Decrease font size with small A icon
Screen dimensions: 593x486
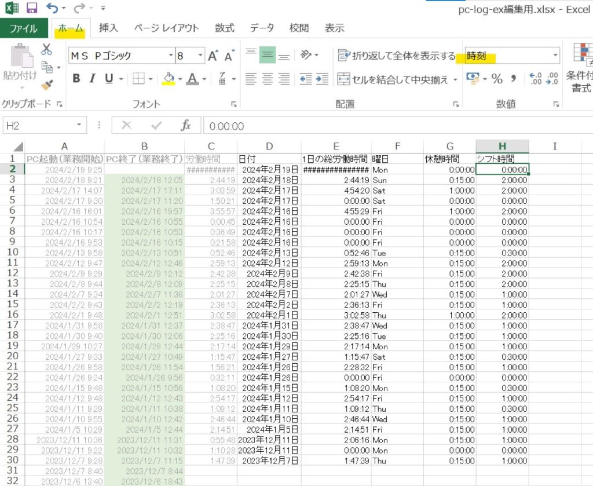(229, 56)
